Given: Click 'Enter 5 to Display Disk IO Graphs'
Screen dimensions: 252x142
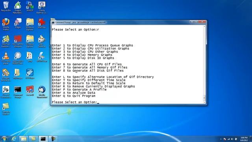Looking at the screenshot, I should pos(83,58).
